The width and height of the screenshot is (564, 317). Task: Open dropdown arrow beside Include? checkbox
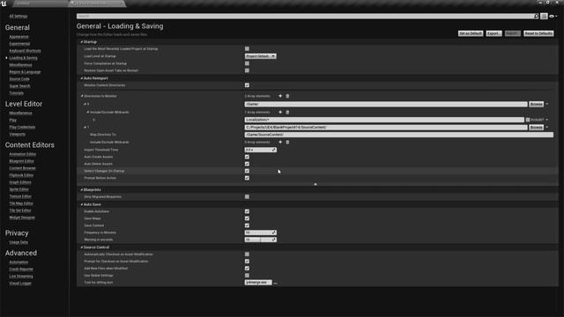(547, 120)
